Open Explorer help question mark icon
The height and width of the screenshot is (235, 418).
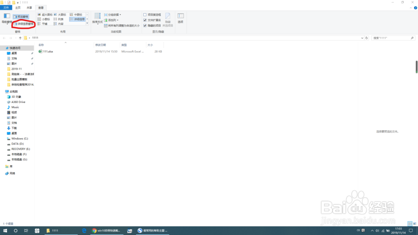(415, 8)
